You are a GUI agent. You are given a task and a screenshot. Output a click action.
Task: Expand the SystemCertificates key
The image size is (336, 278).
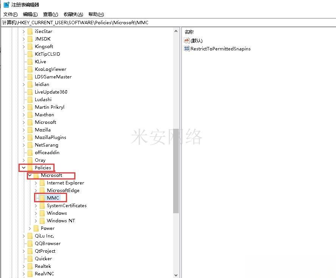click(x=36, y=206)
